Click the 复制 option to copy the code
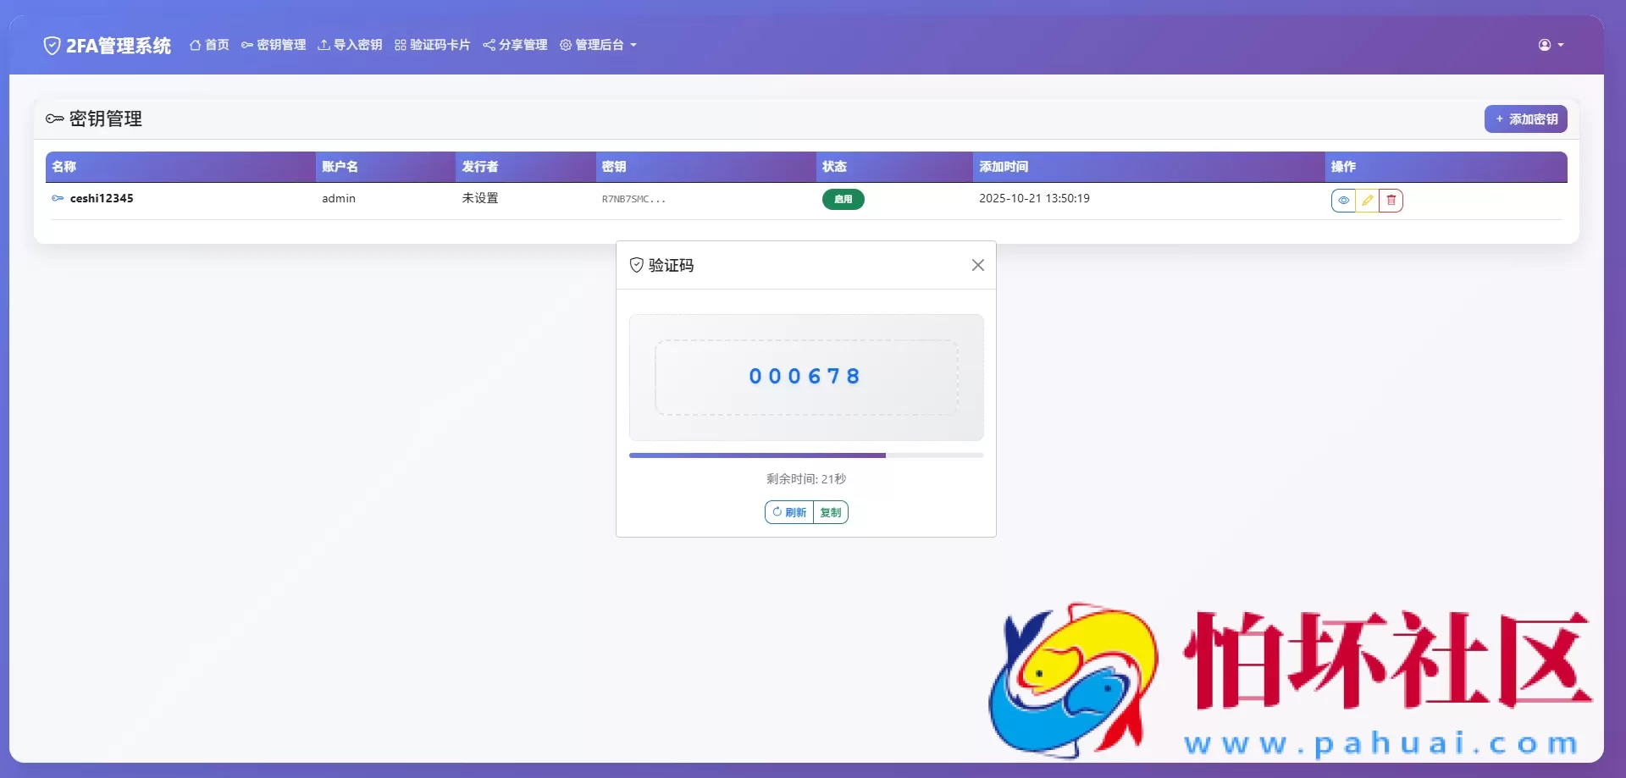This screenshot has height=778, width=1626. [x=831, y=512]
